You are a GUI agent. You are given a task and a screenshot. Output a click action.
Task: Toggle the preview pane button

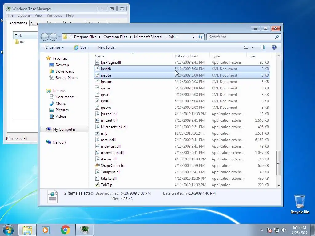[263, 47]
